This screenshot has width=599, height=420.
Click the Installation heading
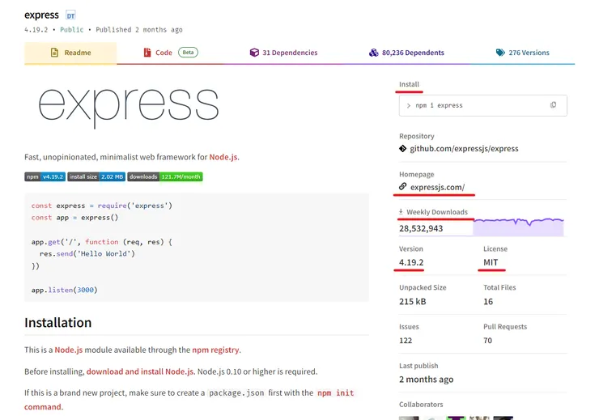58,323
